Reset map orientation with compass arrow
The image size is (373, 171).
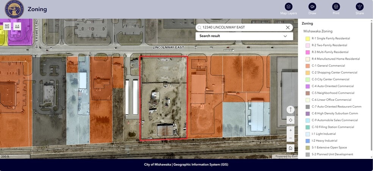(290, 110)
